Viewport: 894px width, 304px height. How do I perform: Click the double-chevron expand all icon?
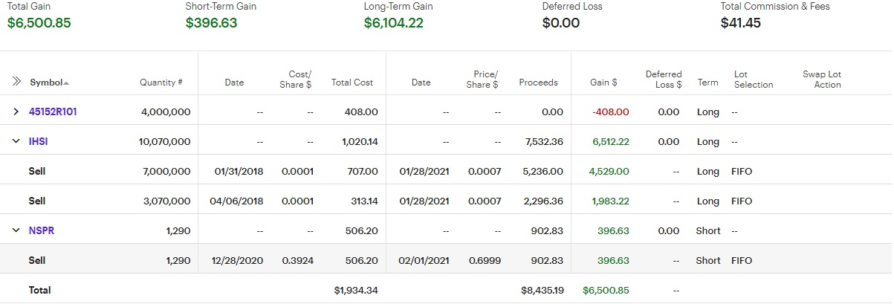[x=16, y=82]
